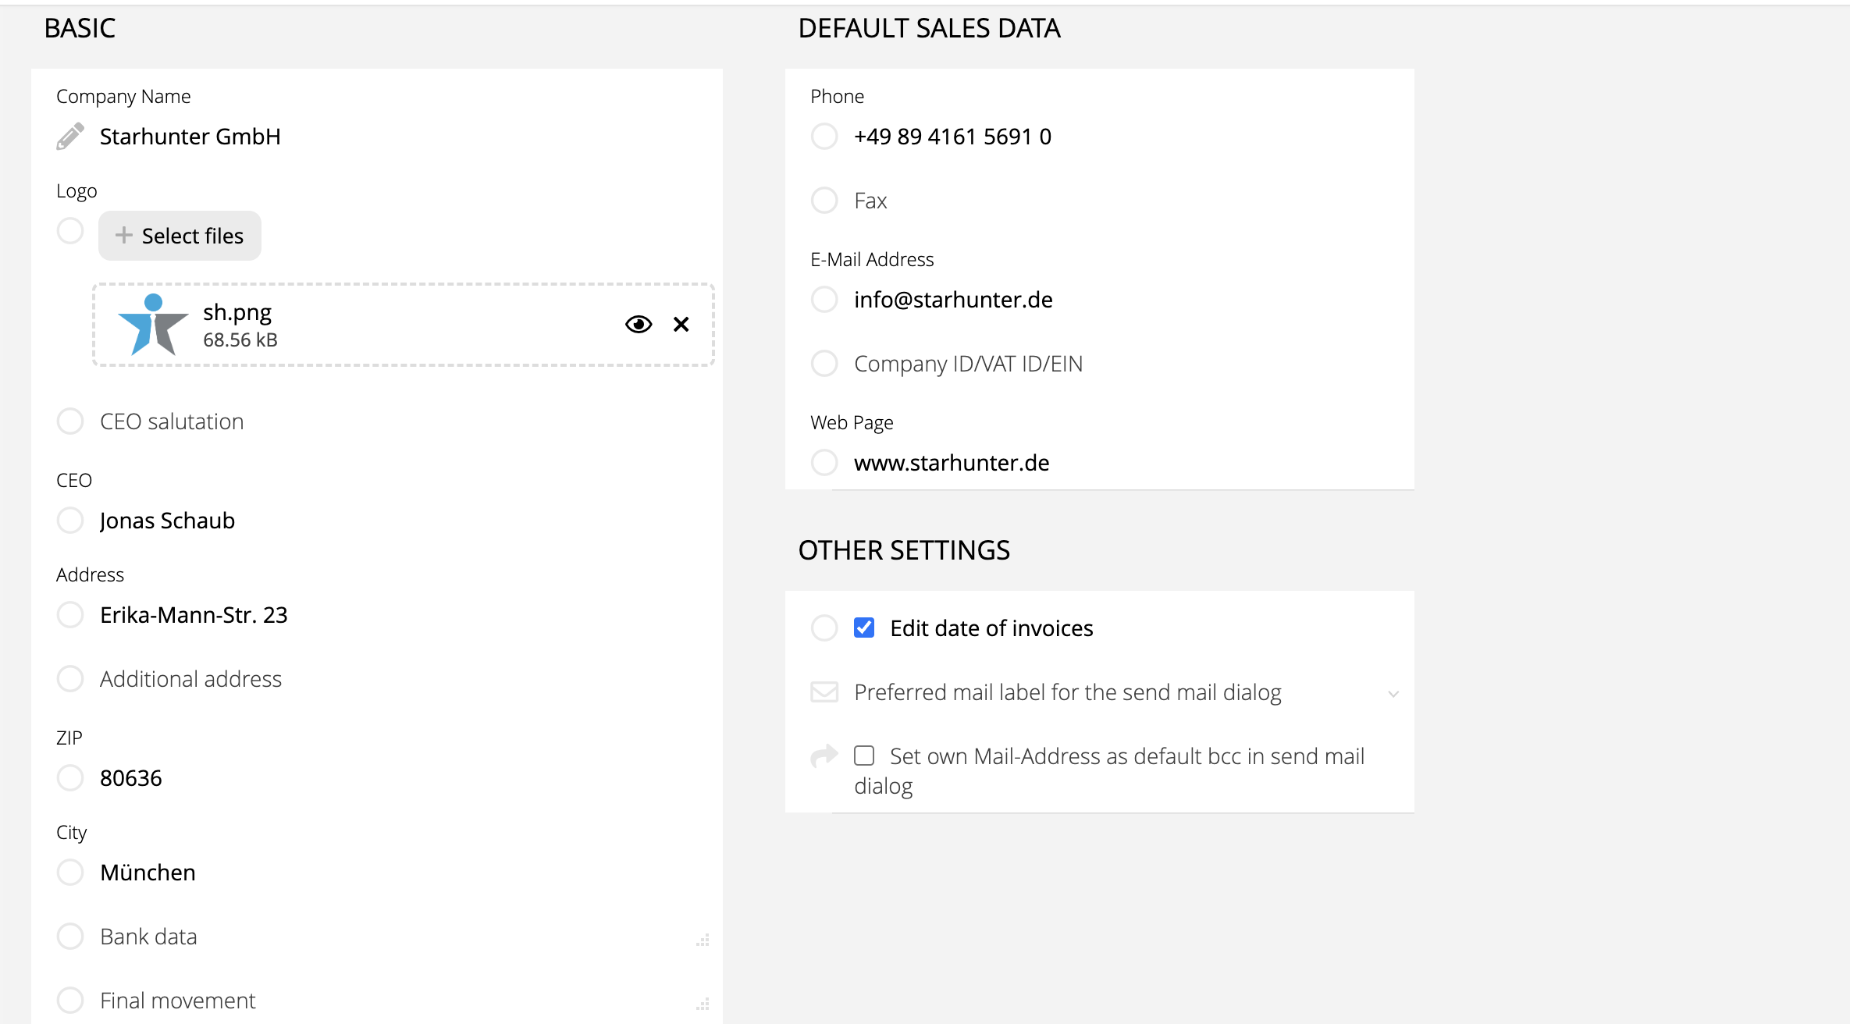This screenshot has width=1850, height=1024.
Task: Click the pencil icon beside Starhunter GmbH
Action: click(70, 137)
